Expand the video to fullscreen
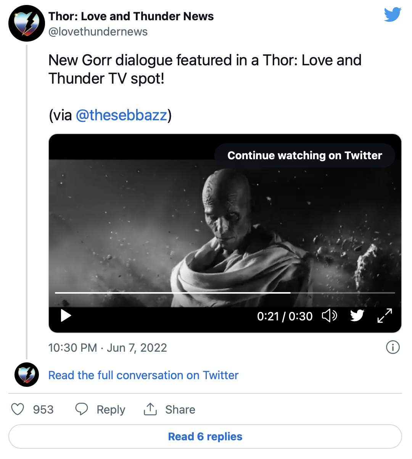Image resolution: width=412 pixels, height=459 pixels. [385, 316]
